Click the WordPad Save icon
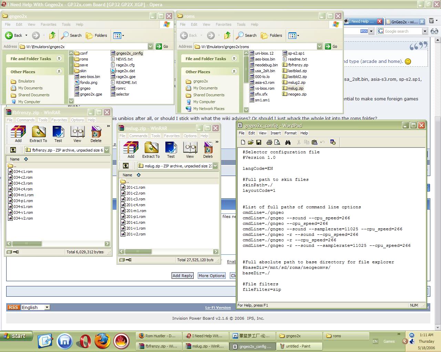 [259, 142]
